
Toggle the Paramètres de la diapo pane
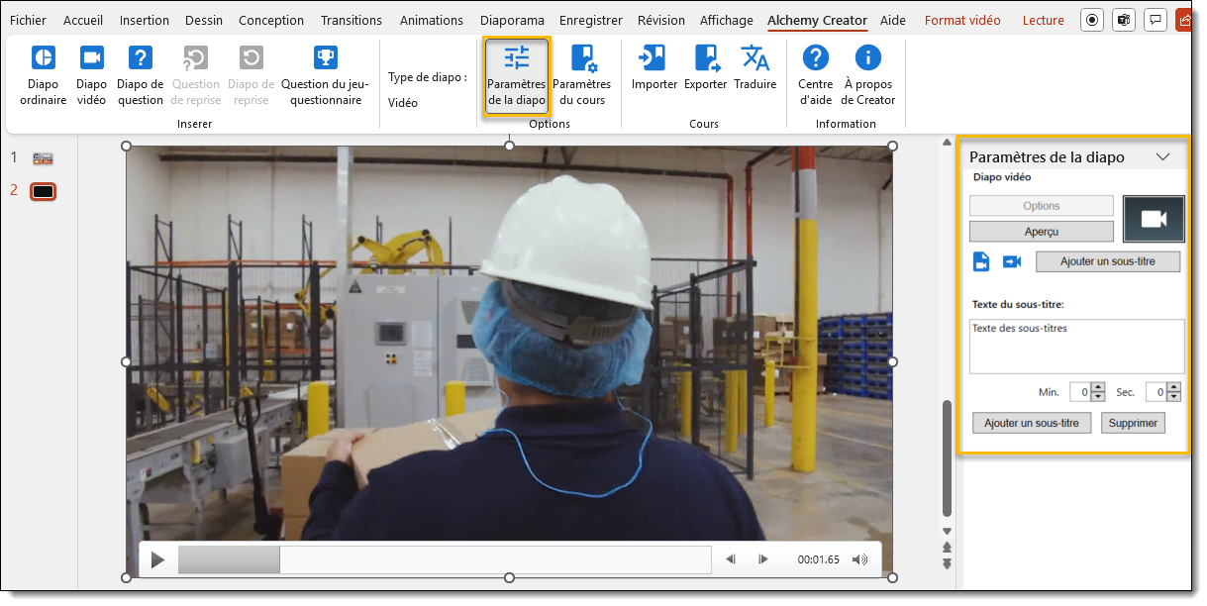coord(516,75)
